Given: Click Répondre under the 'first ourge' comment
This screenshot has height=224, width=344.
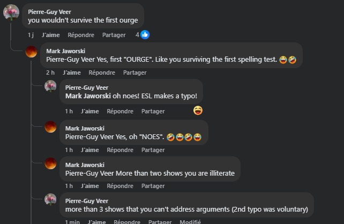Looking at the screenshot, I should [81, 35].
